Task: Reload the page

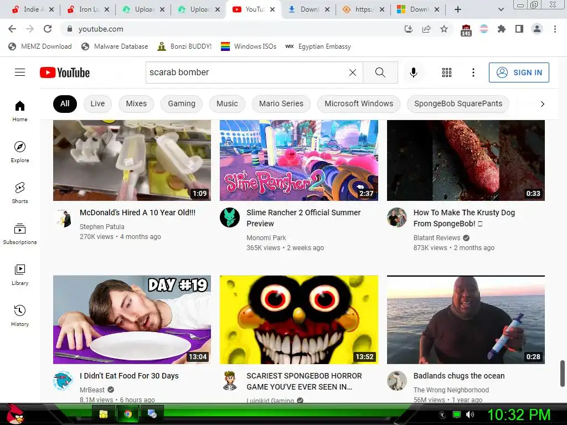Action: pos(48,29)
